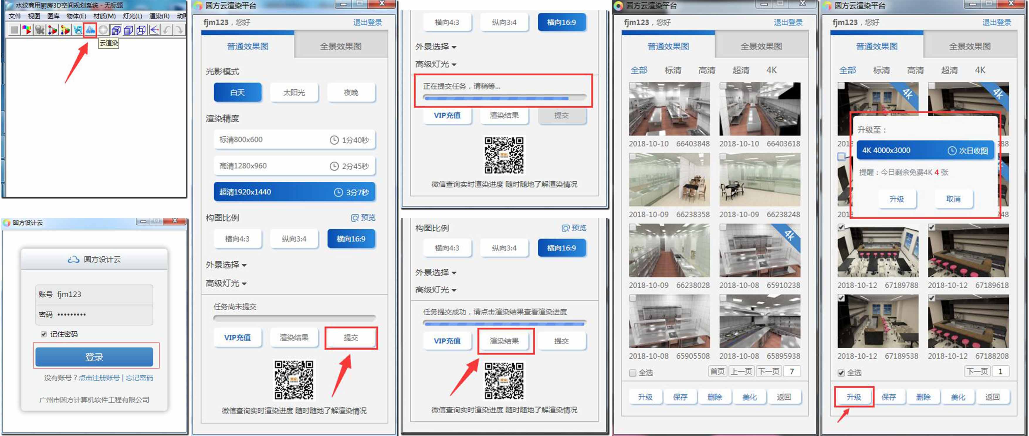Click progress bar under 任务尚未提交

click(295, 318)
